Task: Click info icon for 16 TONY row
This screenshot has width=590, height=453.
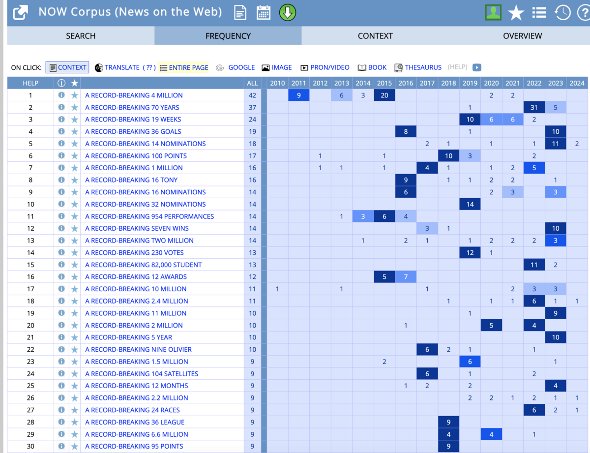Action: (x=61, y=180)
